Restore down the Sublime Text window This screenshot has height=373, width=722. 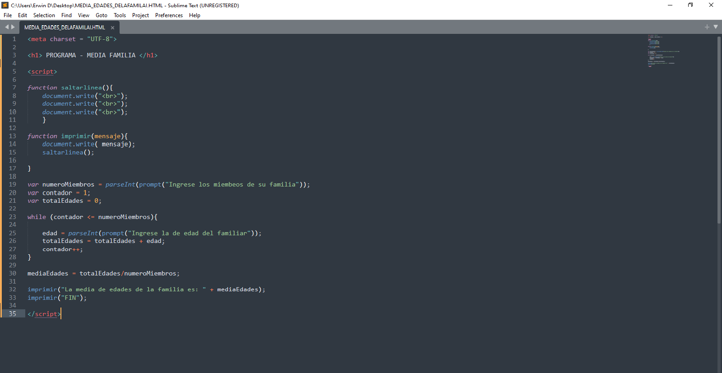[690, 5]
